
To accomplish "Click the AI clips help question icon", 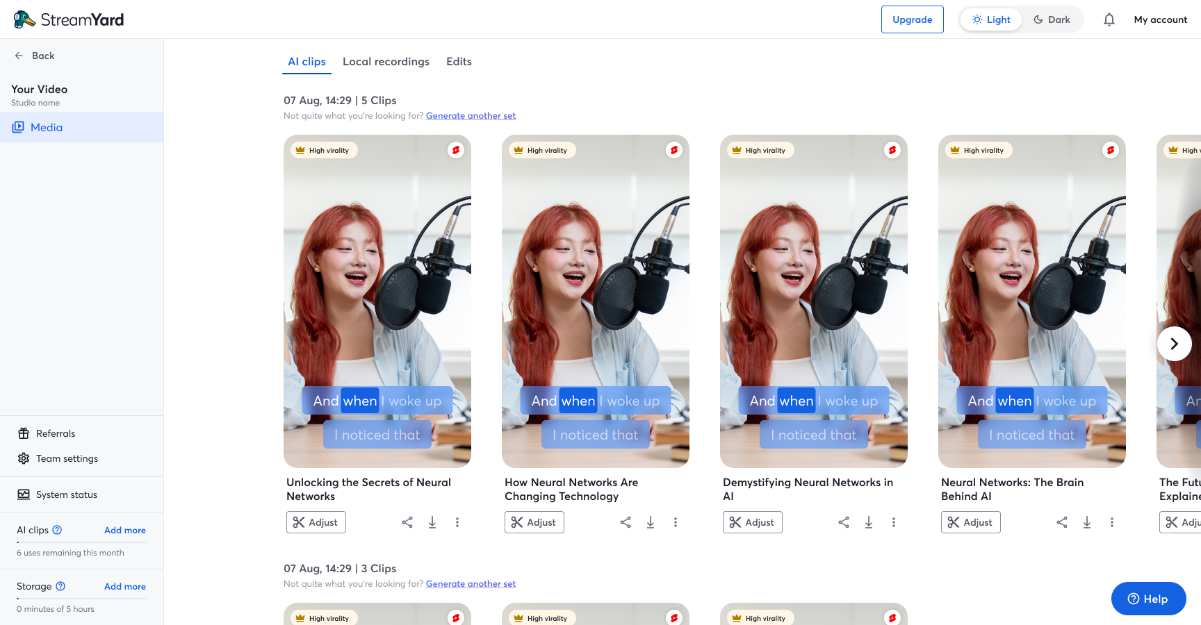I will [57, 530].
